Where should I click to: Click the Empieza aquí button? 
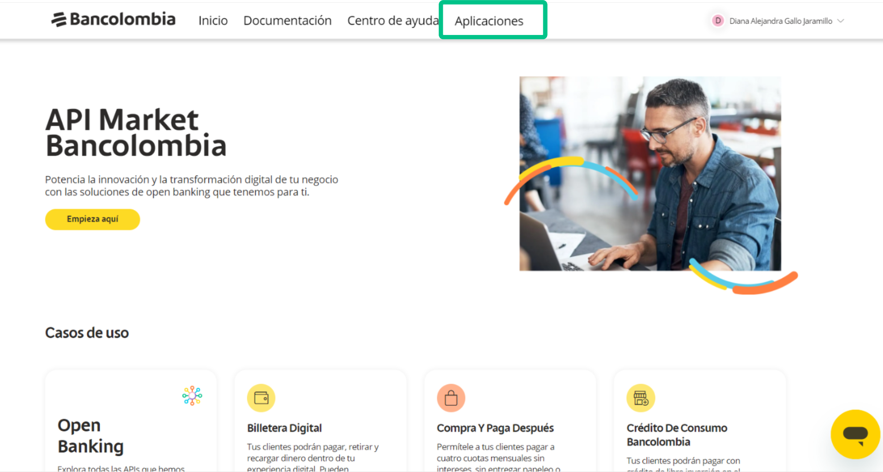pyautogui.click(x=93, y=219)
